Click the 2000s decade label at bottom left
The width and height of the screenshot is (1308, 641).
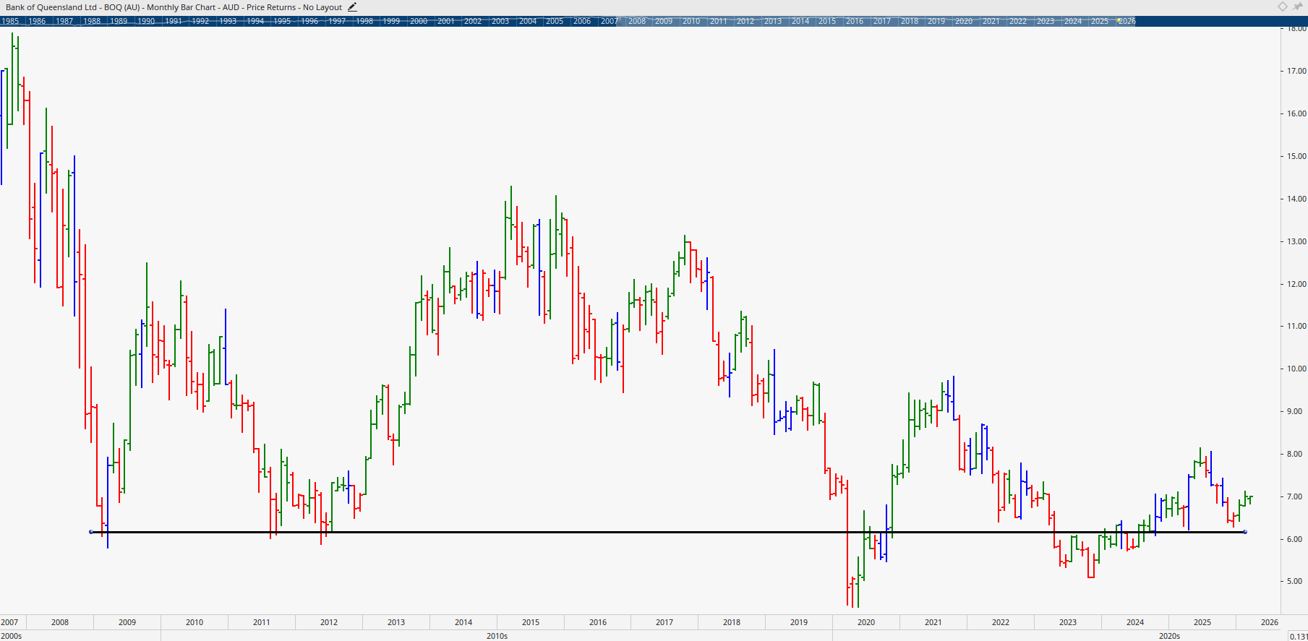pos(12,636)
